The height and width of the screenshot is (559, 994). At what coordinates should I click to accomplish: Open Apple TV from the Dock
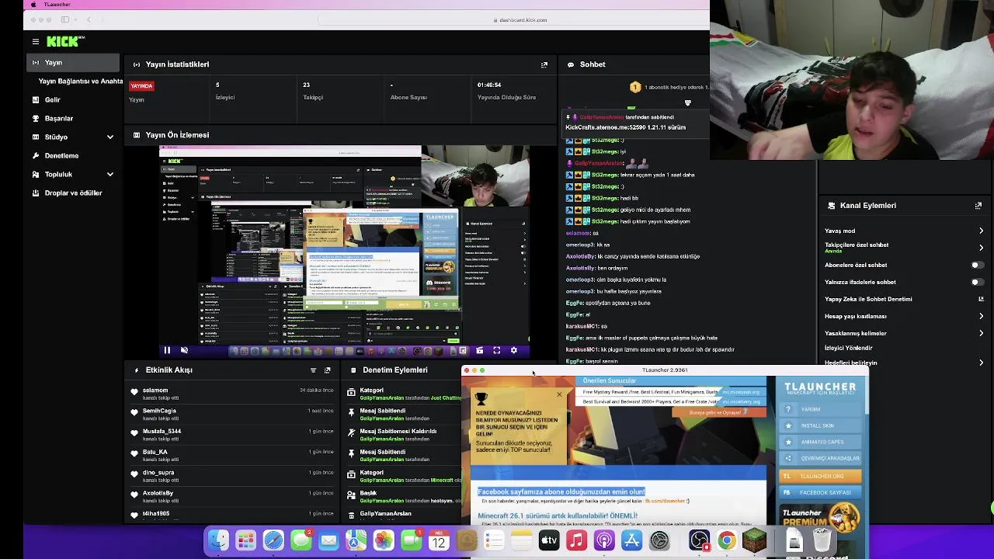coord(549,540)
